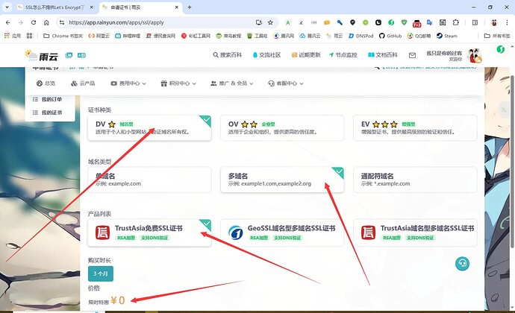The width and height of the screenshot is (515, 313).
Task: Open the customer service floating headset button
Action: point(462,264)
